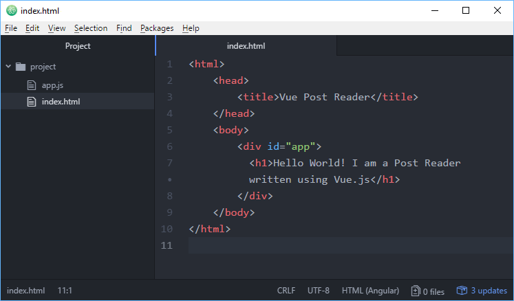This screenshot has width=514, height=301.
Task: Open the Edit menu
Action: pos(32,28)
